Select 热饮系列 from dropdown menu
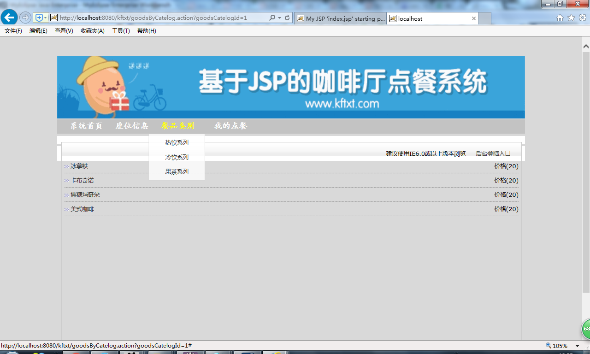This screenshot has height=354, width=590. [177, 143]
